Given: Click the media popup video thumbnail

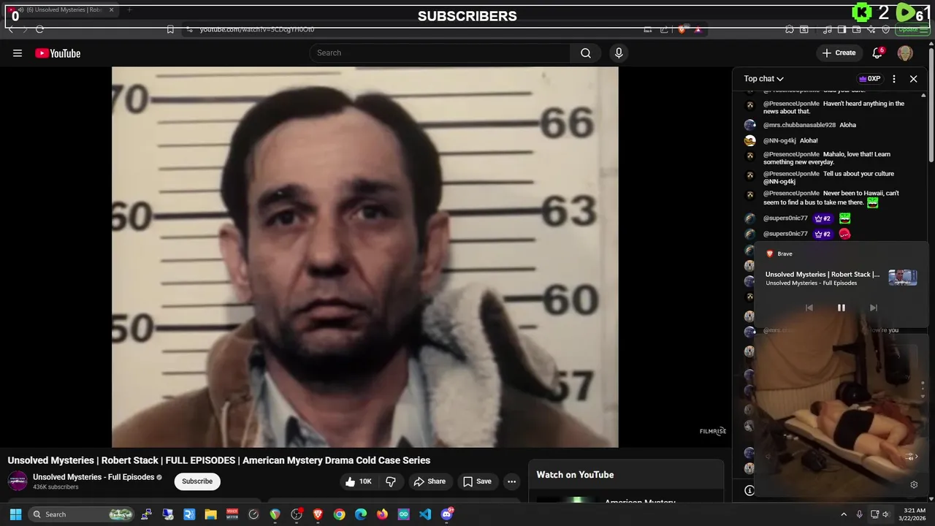Looking at the screenshot, I should 902,278.
